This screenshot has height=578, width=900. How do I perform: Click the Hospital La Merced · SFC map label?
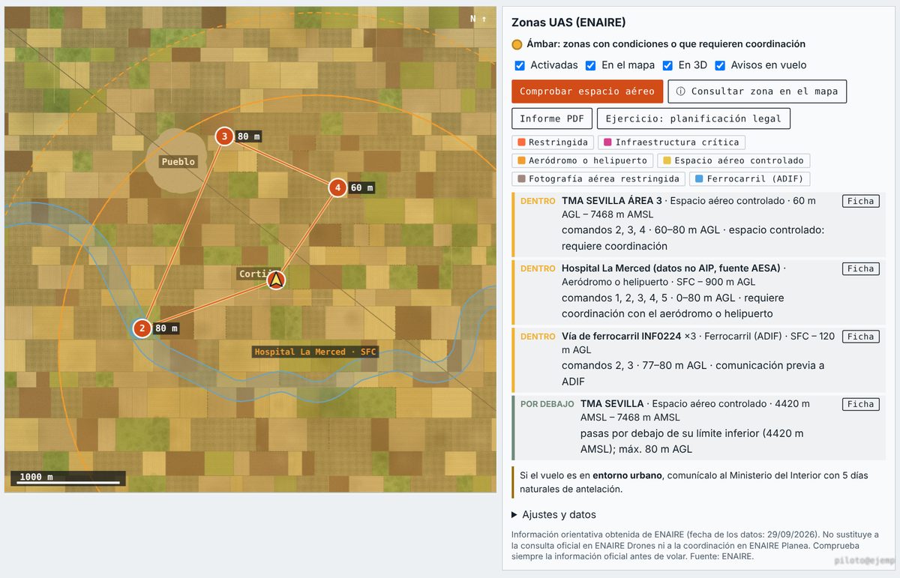tap(315, 352)
